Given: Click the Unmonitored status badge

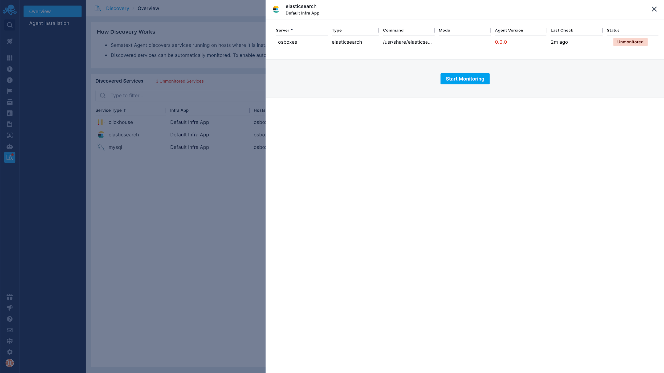Looking at the screenshot, I should [630, 42].
